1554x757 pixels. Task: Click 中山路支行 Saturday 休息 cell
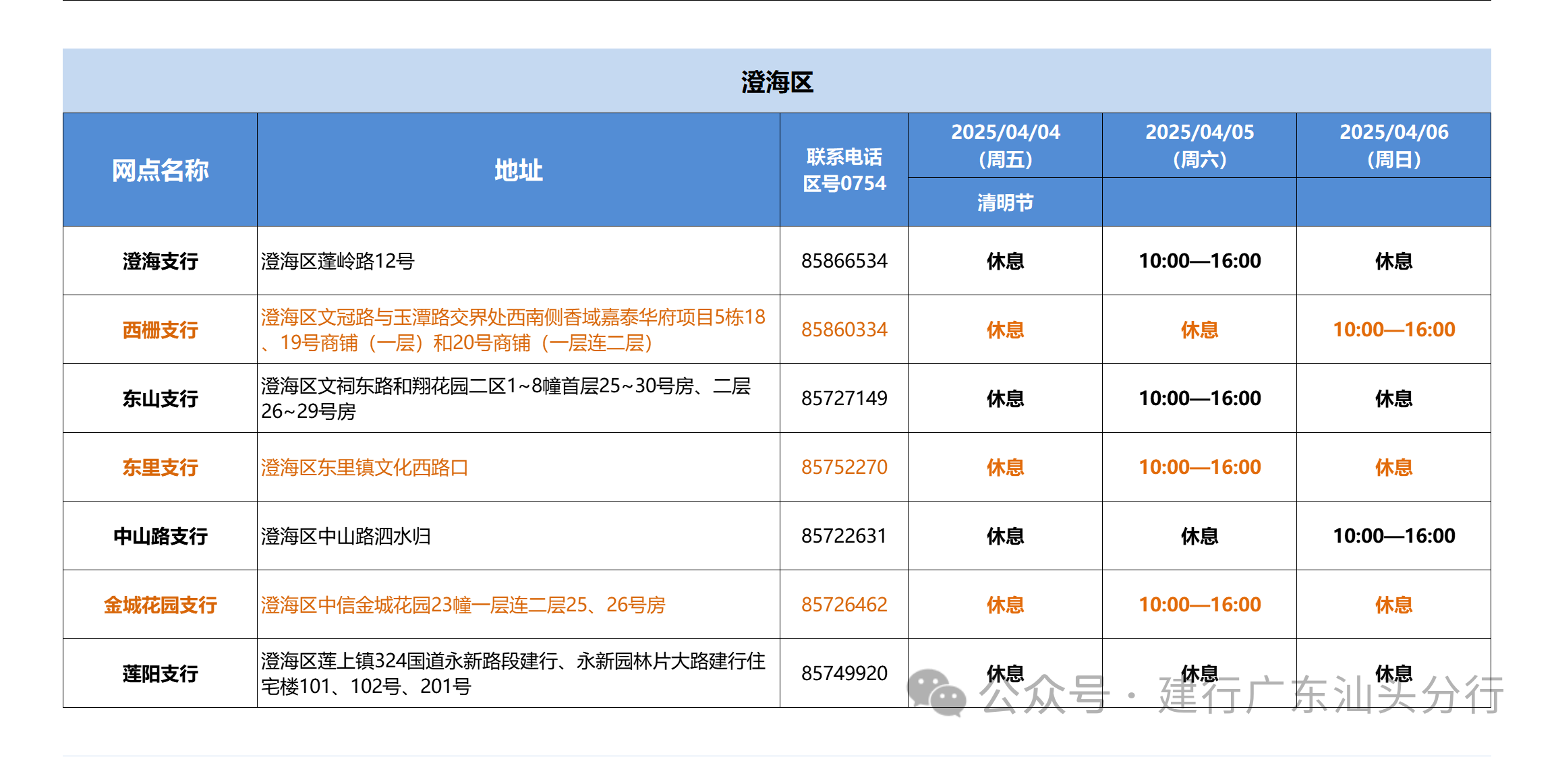pos(1199,536)
